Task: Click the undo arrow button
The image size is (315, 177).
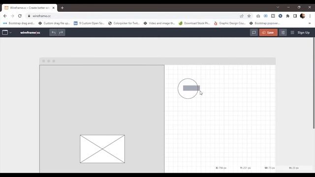Action: 54,32
